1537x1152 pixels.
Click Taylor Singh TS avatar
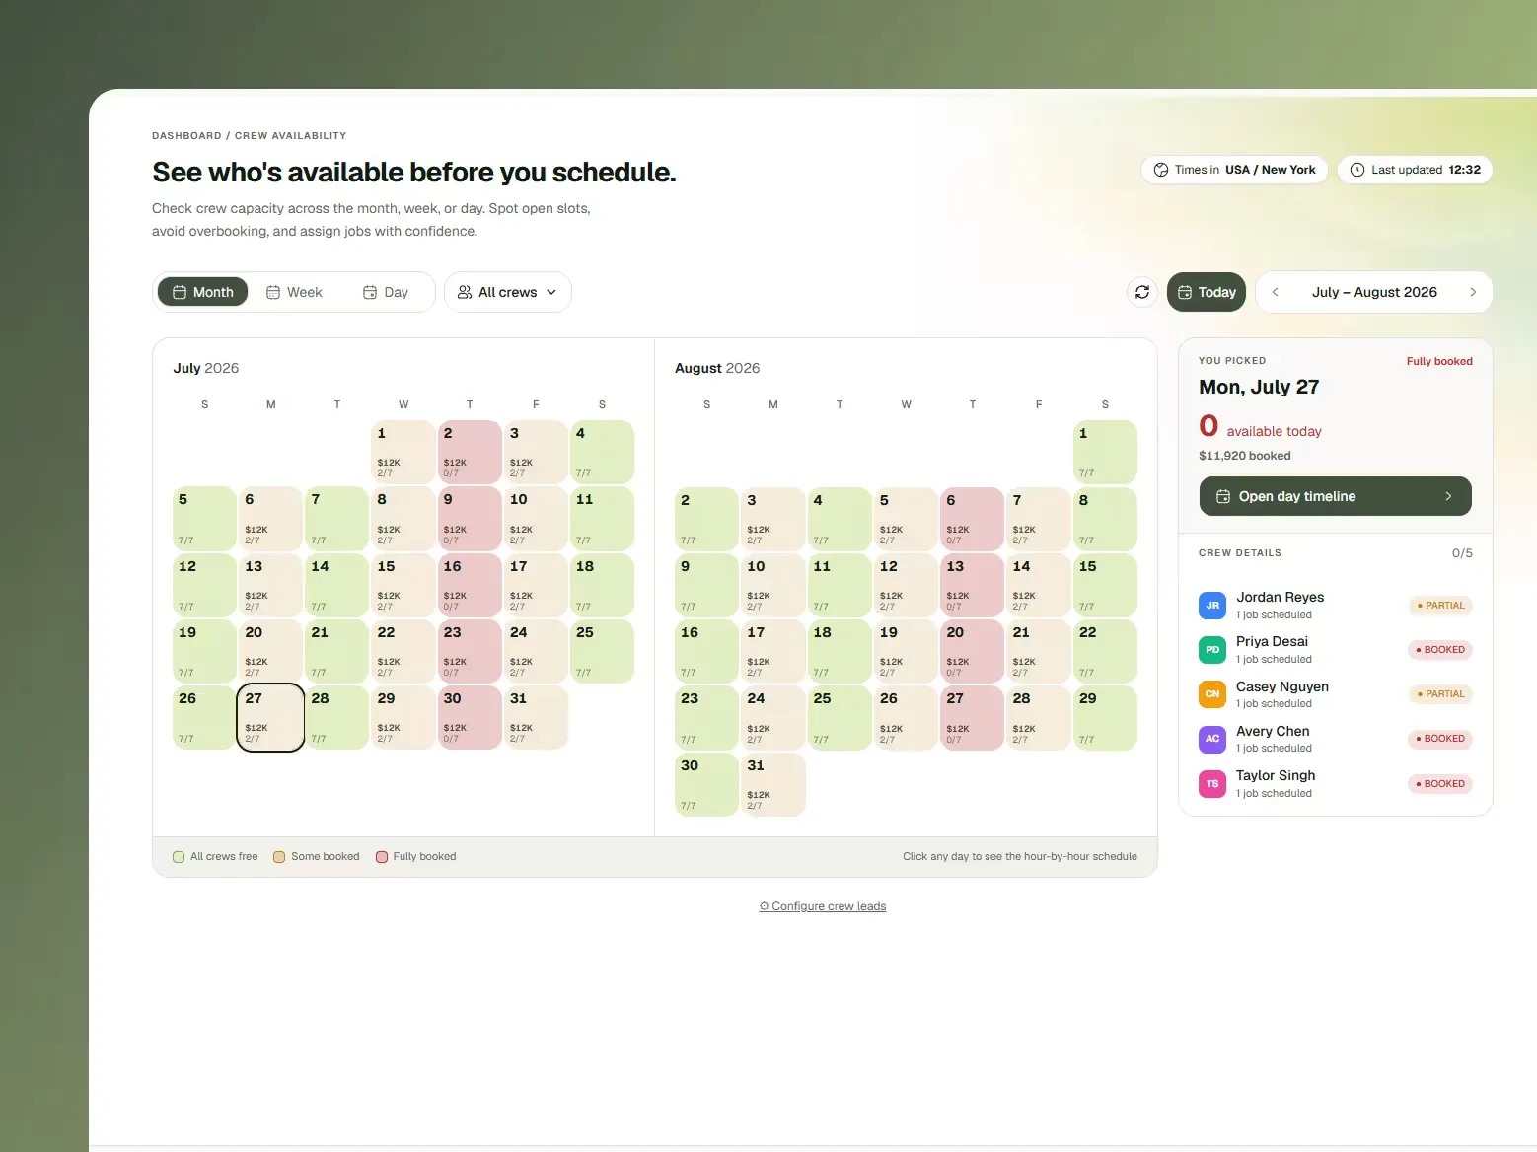[1212, 784]
